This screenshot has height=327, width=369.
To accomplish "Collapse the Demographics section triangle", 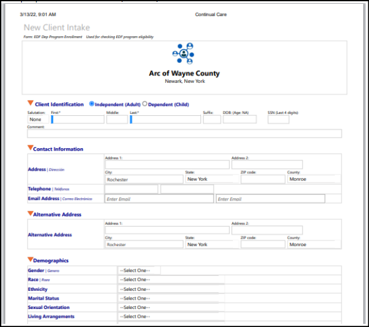I will coord(31,259).
